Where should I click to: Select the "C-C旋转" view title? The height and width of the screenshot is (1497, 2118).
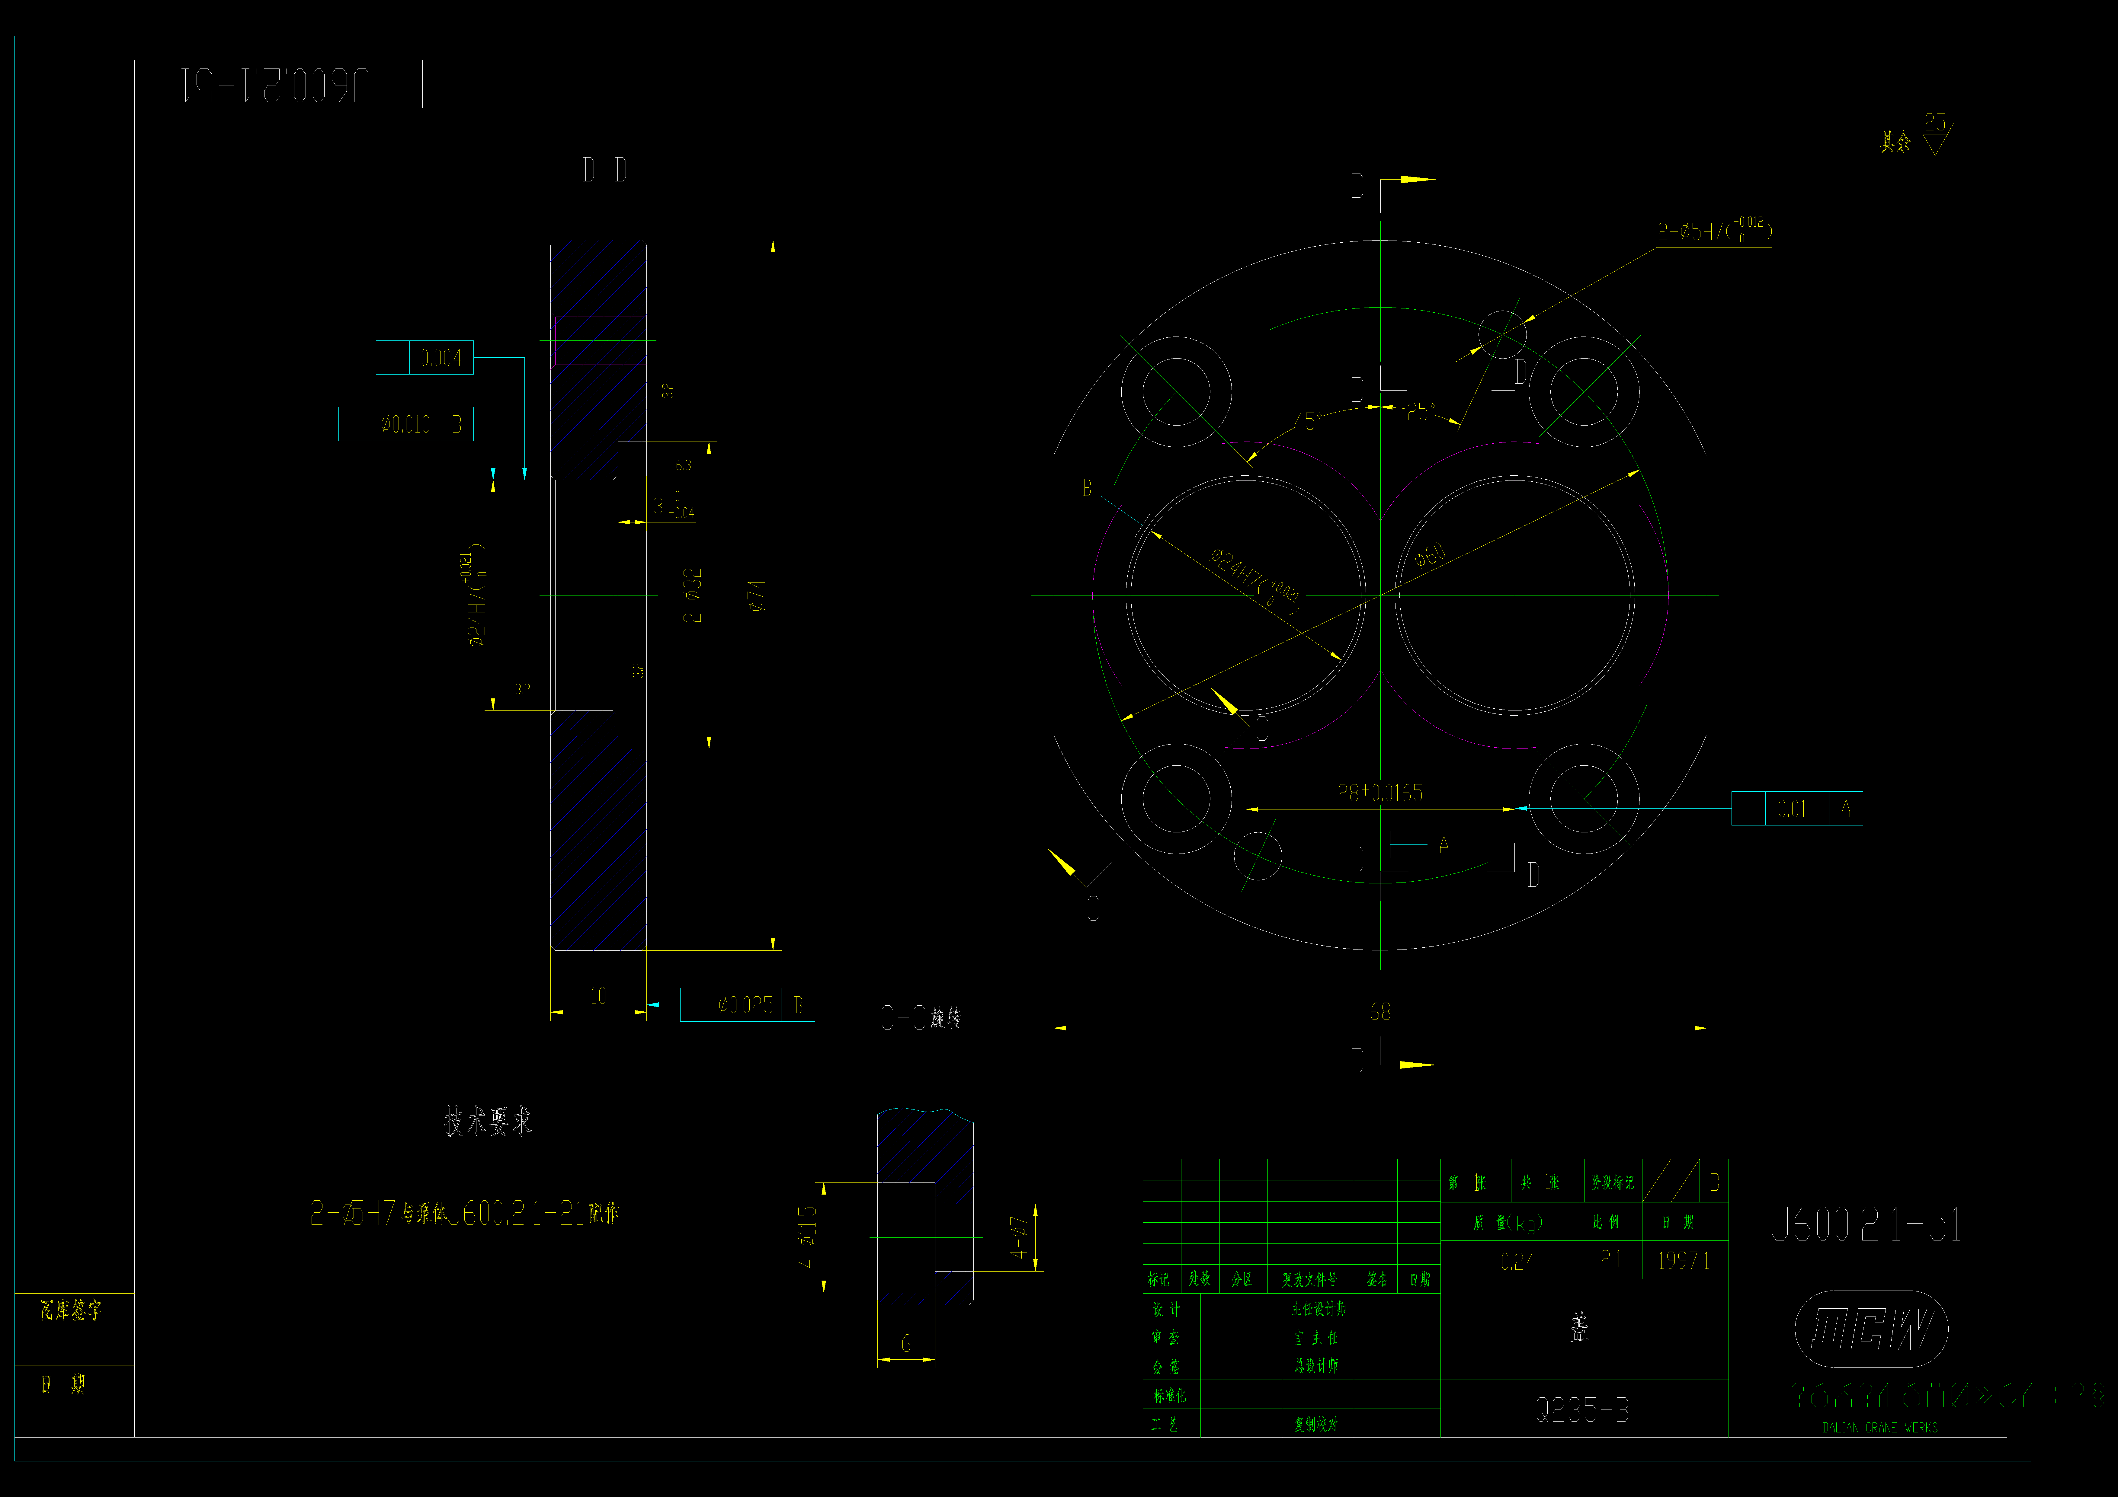tap(921, 1018)
